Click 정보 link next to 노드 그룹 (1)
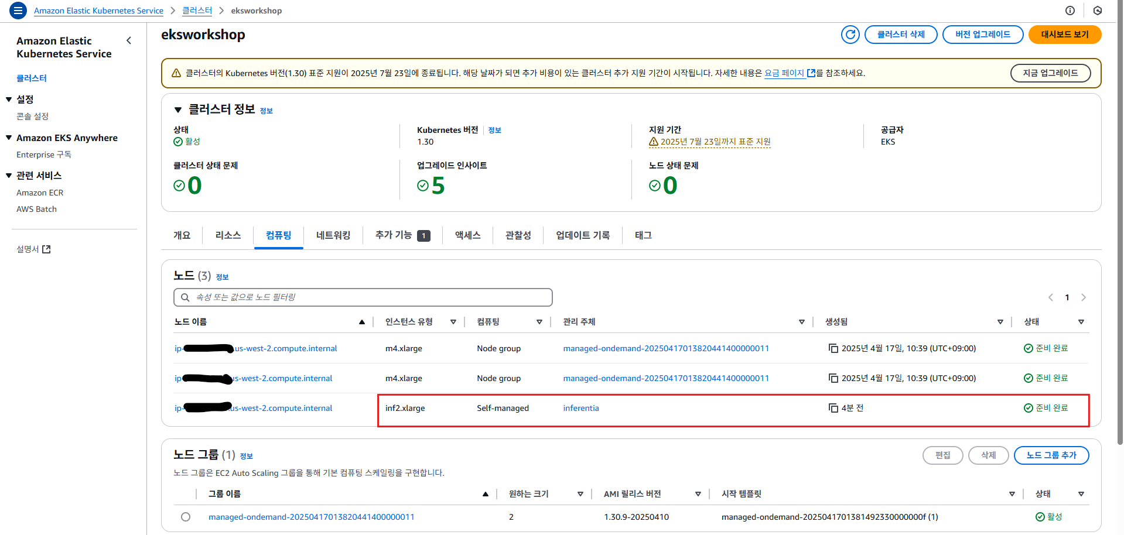This screenshot has height=535, width=1124. (247, 457)
